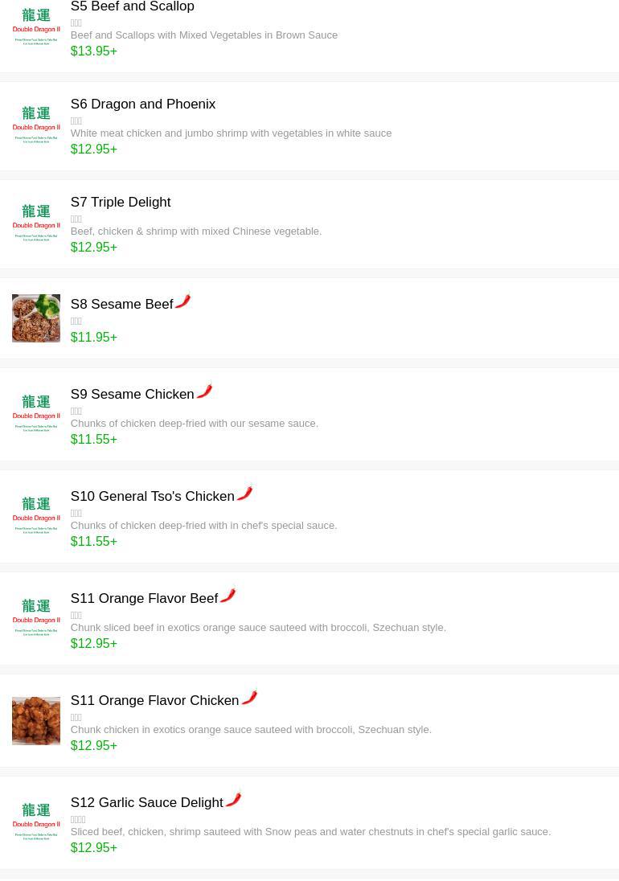Click the Double Dragon II logo beside S12 Garlic Sauce Delight
Screen dimensions: 619x881
click(x=36, y=822)
